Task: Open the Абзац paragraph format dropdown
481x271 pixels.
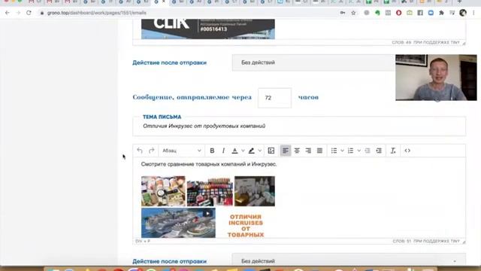Action: (182, 151)
